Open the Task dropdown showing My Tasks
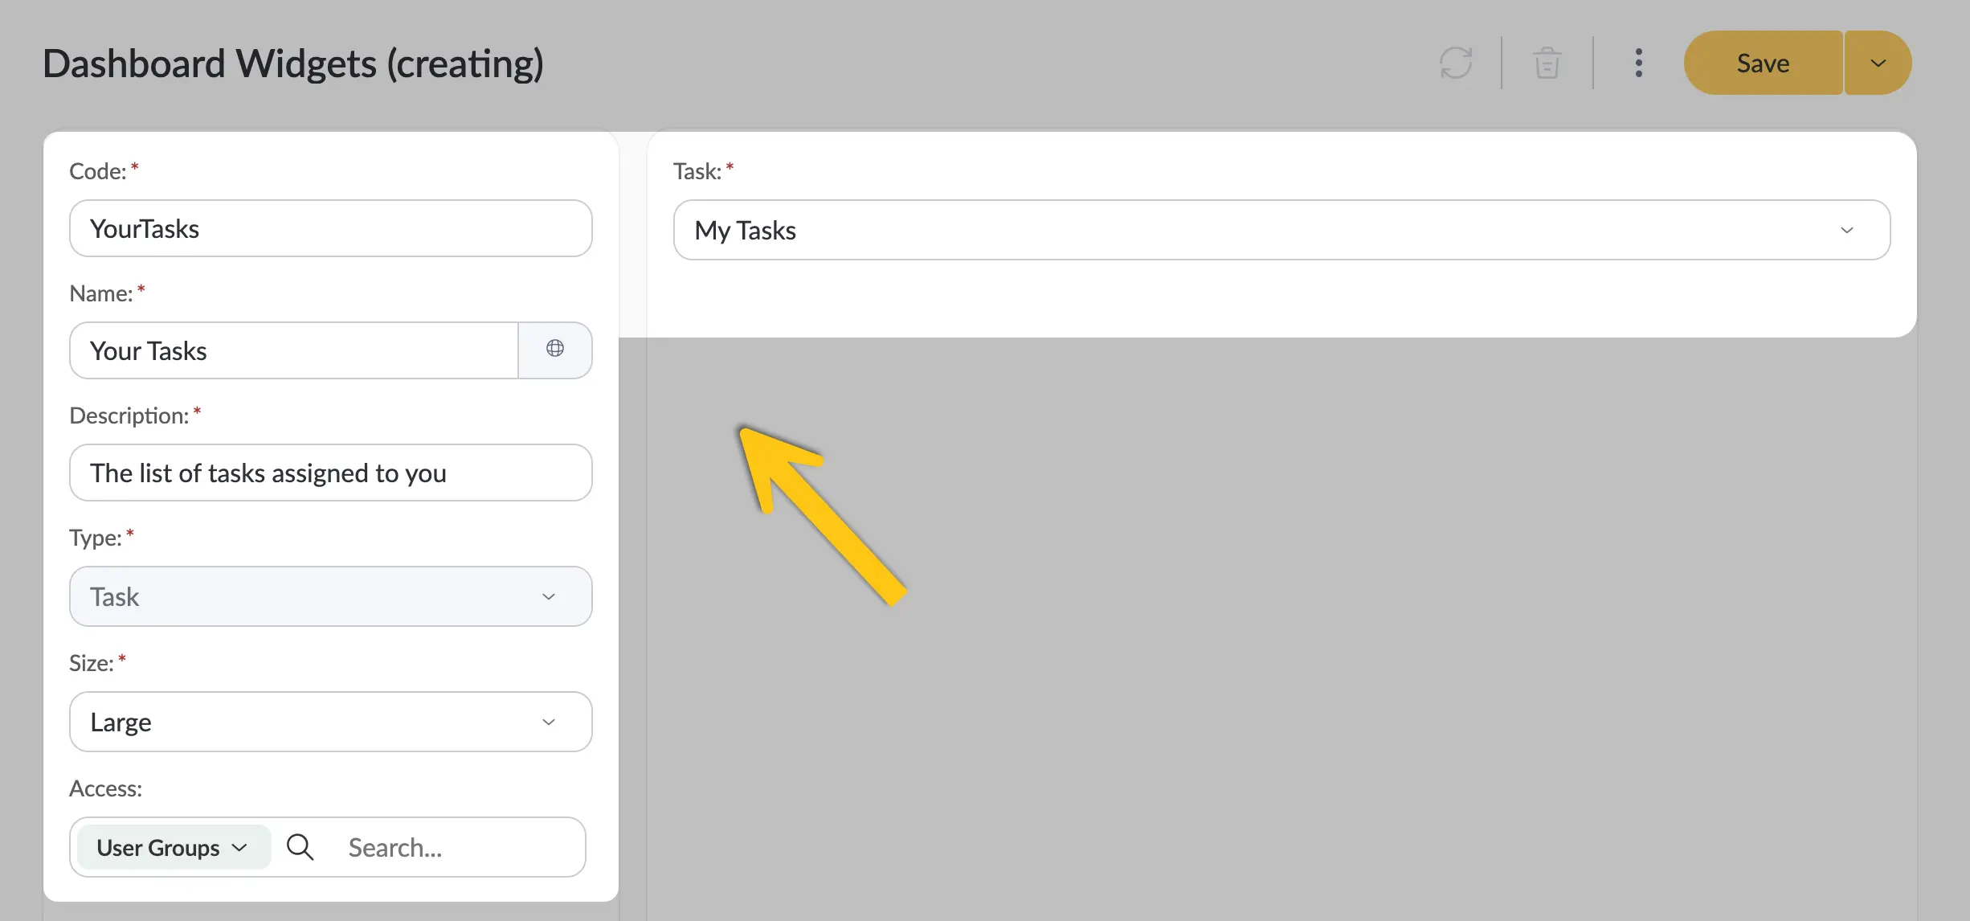 (x=1281, y=230)
